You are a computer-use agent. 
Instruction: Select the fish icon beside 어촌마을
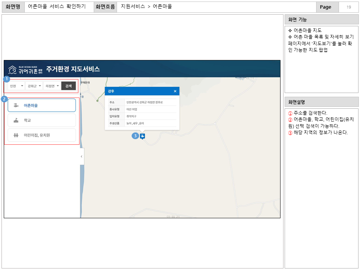[16, 105]
